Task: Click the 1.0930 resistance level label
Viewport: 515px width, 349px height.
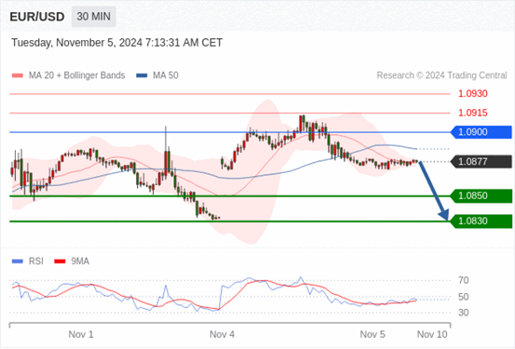Action: point(473,94)
